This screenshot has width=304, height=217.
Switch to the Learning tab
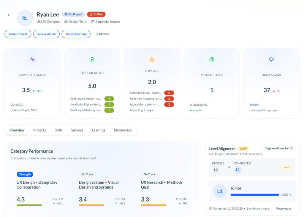tap(98, 130)
